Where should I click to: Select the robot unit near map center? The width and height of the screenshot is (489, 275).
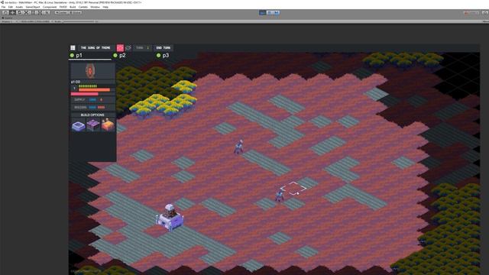(239, 147)
